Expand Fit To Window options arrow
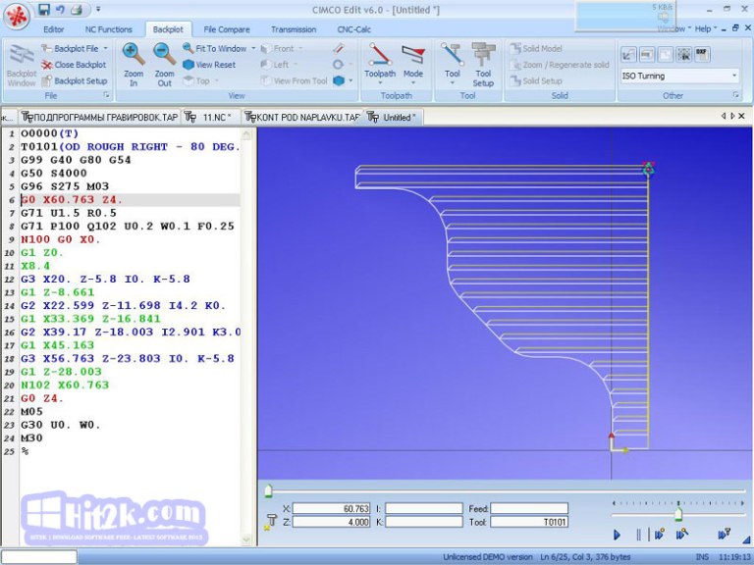 (x=253, y=48)
